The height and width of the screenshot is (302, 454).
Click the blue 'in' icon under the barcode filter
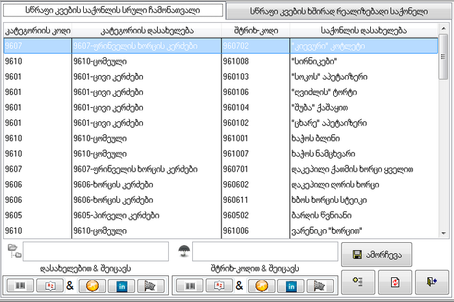(292, 286)
